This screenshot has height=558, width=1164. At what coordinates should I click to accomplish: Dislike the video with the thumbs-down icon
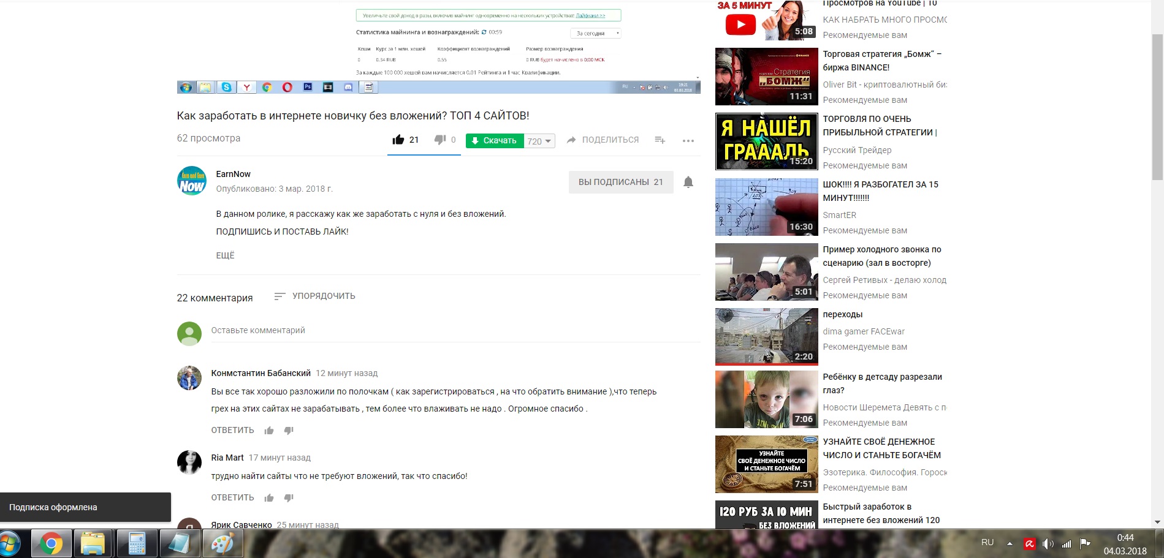(440, 140)
